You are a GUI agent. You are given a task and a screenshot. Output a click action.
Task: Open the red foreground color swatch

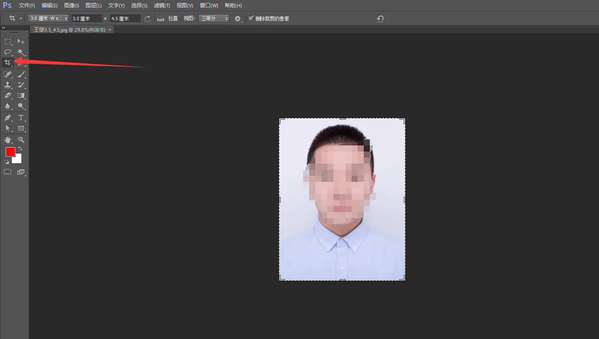click(10, 152)
